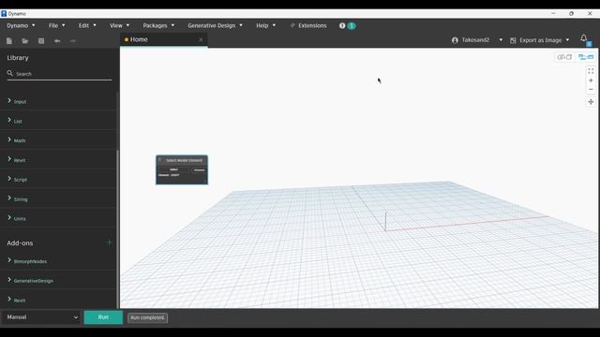600x337 pixels.
Task: Switch to graph view navigation
Action: click(586, 57)
